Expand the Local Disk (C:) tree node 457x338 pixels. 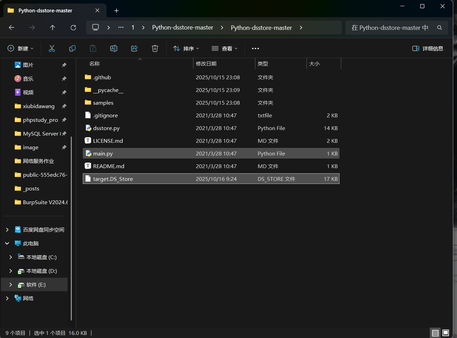[x=11, y=257]
